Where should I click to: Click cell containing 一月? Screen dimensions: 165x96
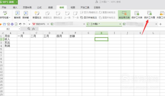(x=24, y=36)
